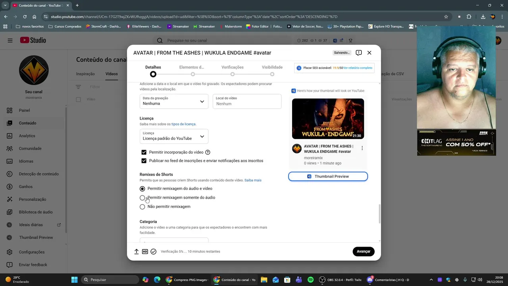Bookmark this page with the star icon
Image resolution: width=508 pixels, height=286 pixels.
click(446, 17)
